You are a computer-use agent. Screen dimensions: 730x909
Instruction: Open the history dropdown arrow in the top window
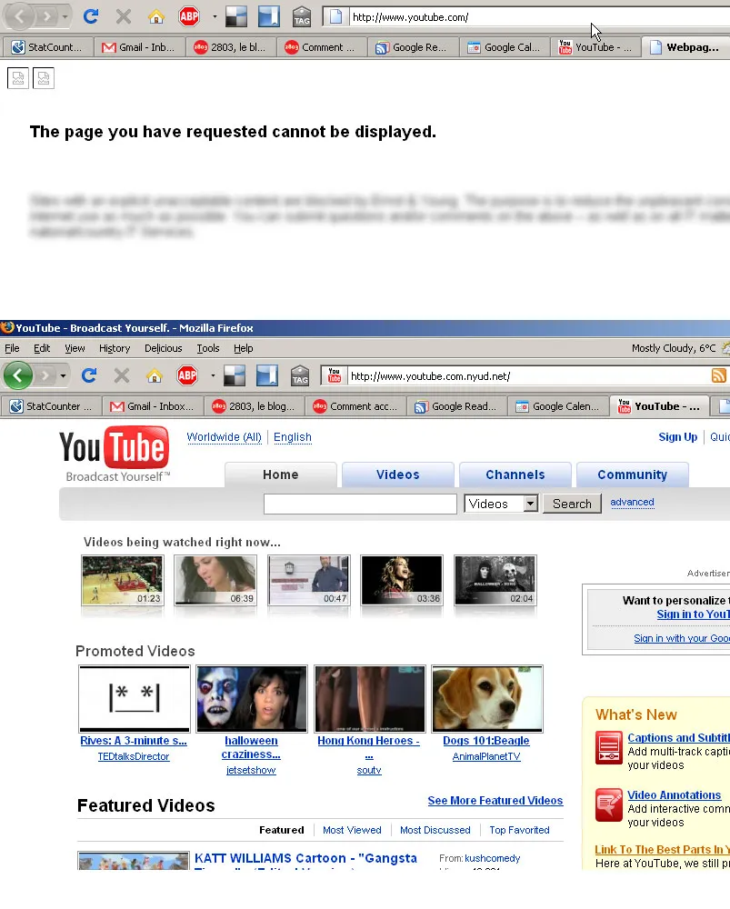coord(65,16)
